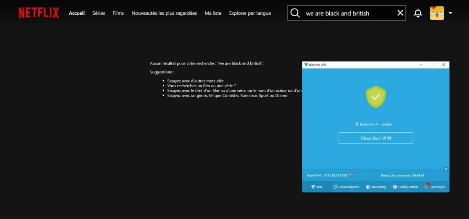Minimize the hide.me VPN window

421,65
